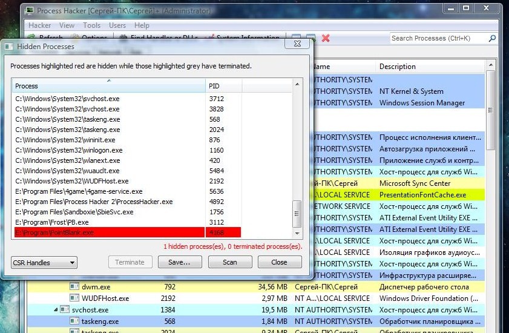This screenshot has height=333, width=509.
Task: Sort by Description column in main window
Action: pos(430,67)
